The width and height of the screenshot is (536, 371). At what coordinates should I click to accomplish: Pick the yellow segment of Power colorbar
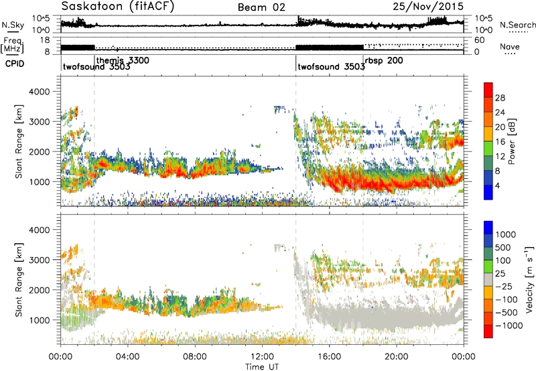coord(488,134)
